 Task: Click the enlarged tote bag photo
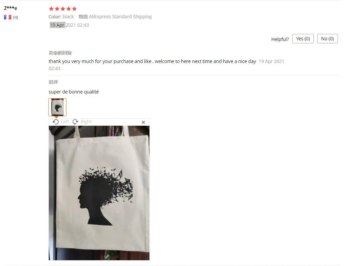coord(99,193)
